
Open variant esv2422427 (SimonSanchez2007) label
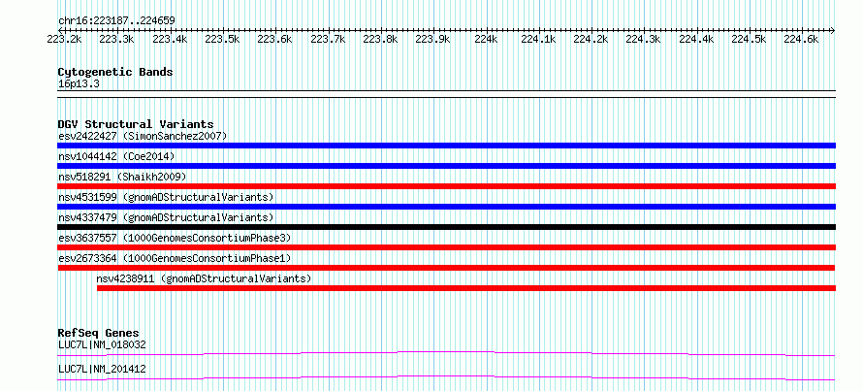tap(143, 136)
